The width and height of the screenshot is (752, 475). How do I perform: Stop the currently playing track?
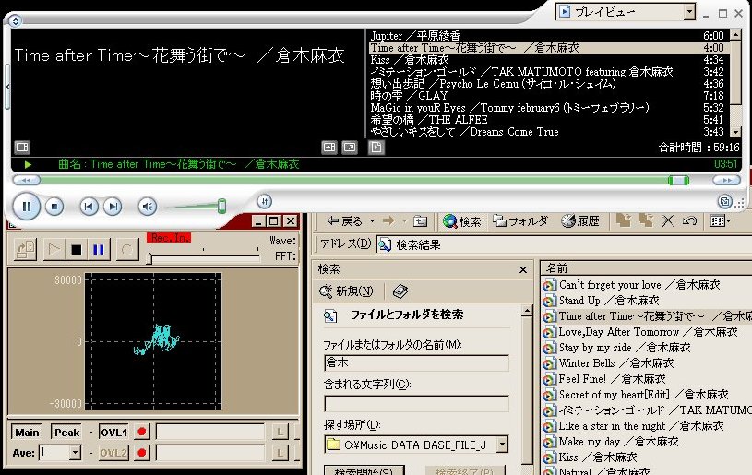54,207
